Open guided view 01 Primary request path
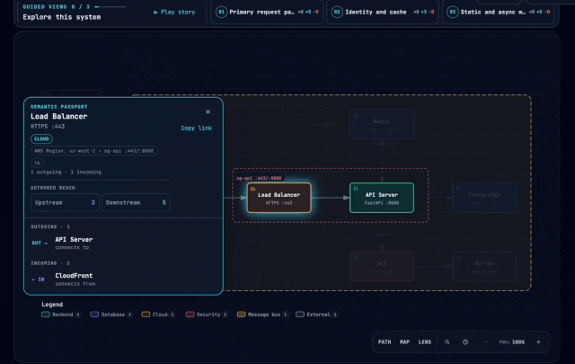The image size is (575, 364). click(x=267, y=12)
